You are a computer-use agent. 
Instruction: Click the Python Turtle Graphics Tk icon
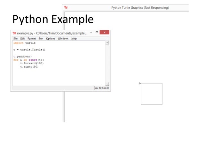click(x=66, y=8)
